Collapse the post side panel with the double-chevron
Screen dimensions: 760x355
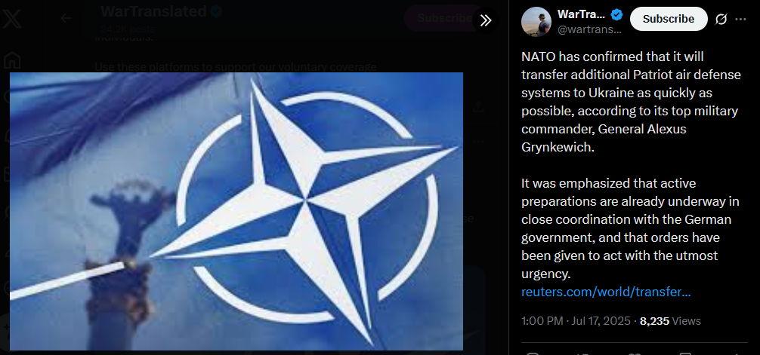(x=486, y=20)
